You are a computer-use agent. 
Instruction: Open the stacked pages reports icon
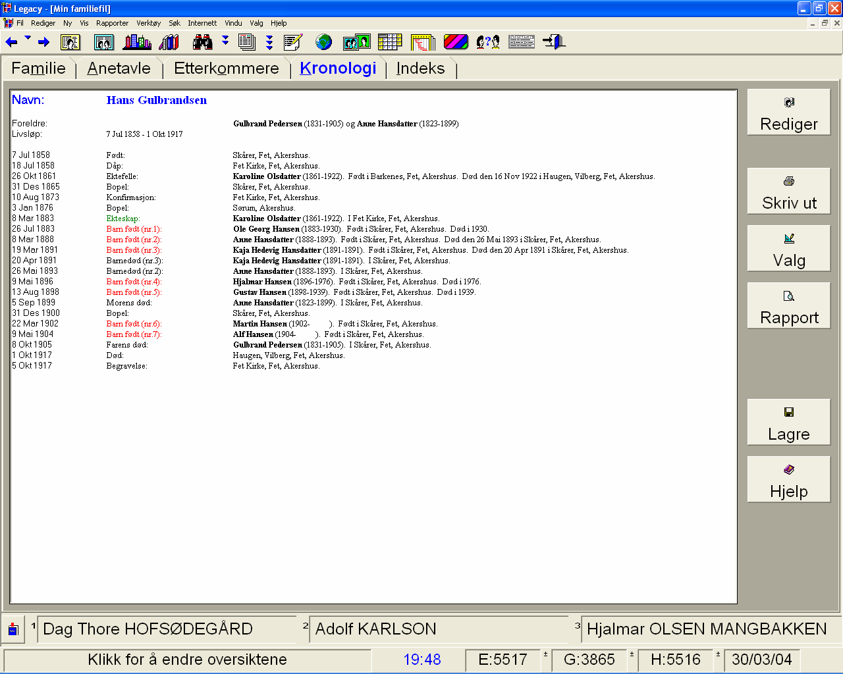coord(247,43)
